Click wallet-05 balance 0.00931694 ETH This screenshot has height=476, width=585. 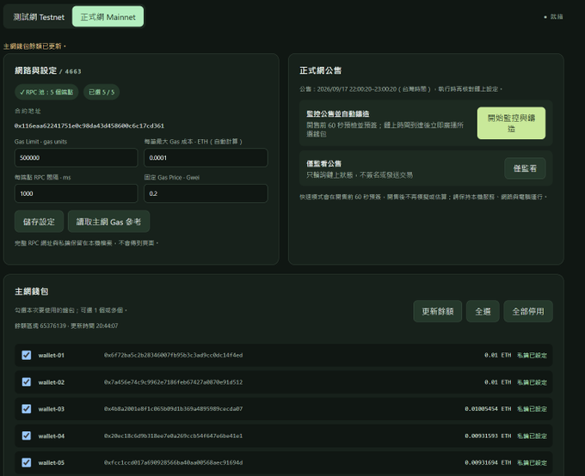pyautogui.click(x=488, y=462)
